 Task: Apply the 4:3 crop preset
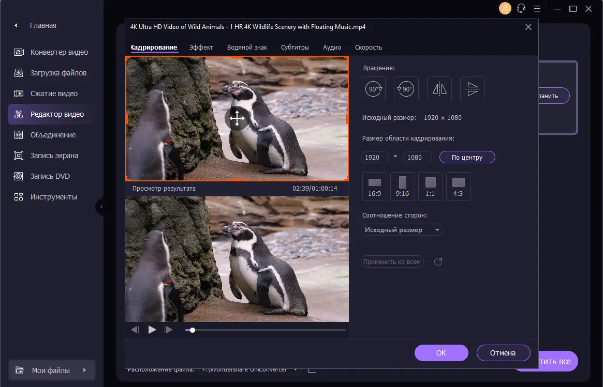point(458,186)
